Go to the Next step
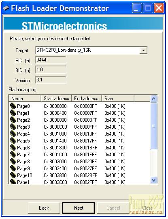The image size is (168, 219). 79,208
